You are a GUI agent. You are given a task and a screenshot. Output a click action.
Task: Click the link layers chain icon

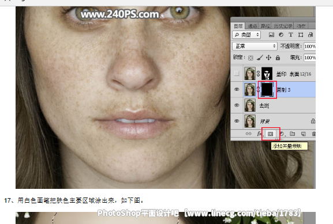click(248, 134)
